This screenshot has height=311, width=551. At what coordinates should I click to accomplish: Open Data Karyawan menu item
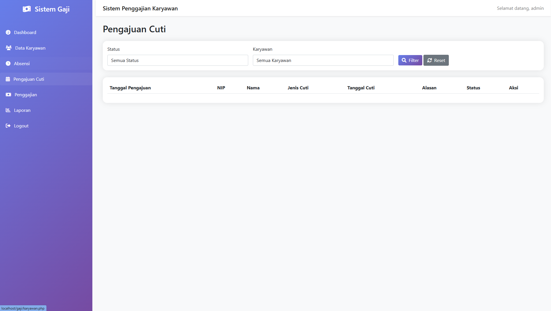pyautogui.click(x=30, y=48)
